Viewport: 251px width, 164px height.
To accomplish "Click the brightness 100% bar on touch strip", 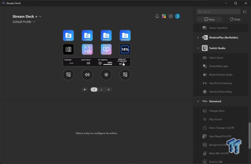I will click(x=108, y=64).
